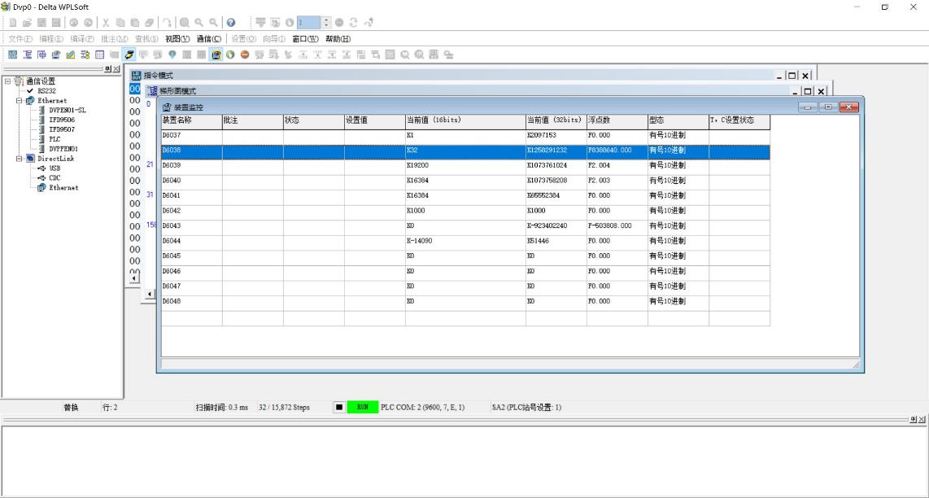Collapse the DirectLink tree node
This screenshot has width=929, height=498.
coord(20,159)
